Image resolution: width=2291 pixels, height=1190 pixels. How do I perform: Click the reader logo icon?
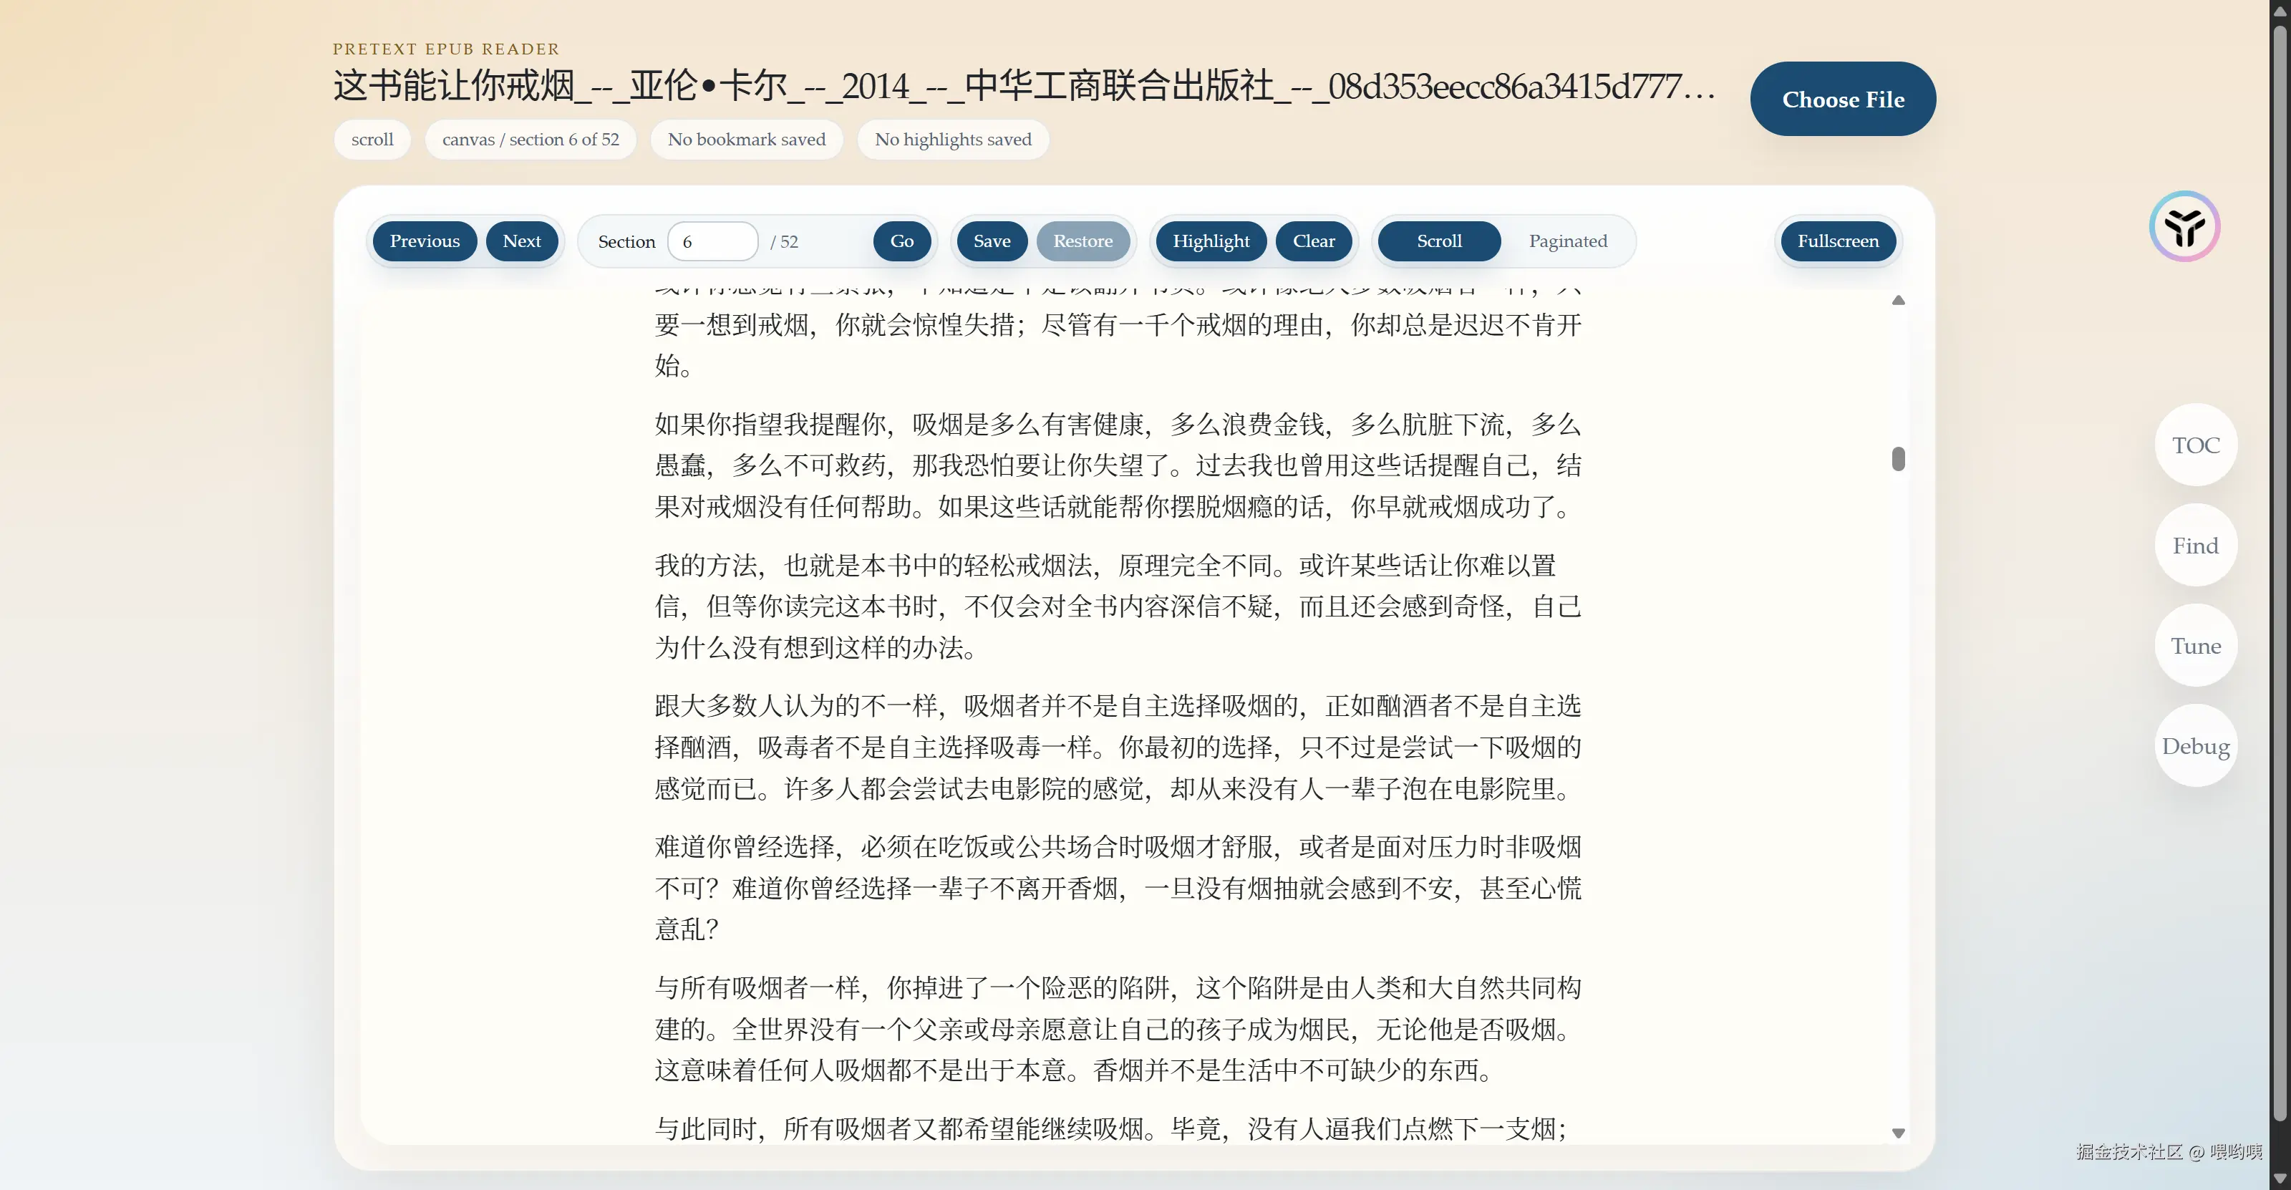click(x=2184, y=225)
